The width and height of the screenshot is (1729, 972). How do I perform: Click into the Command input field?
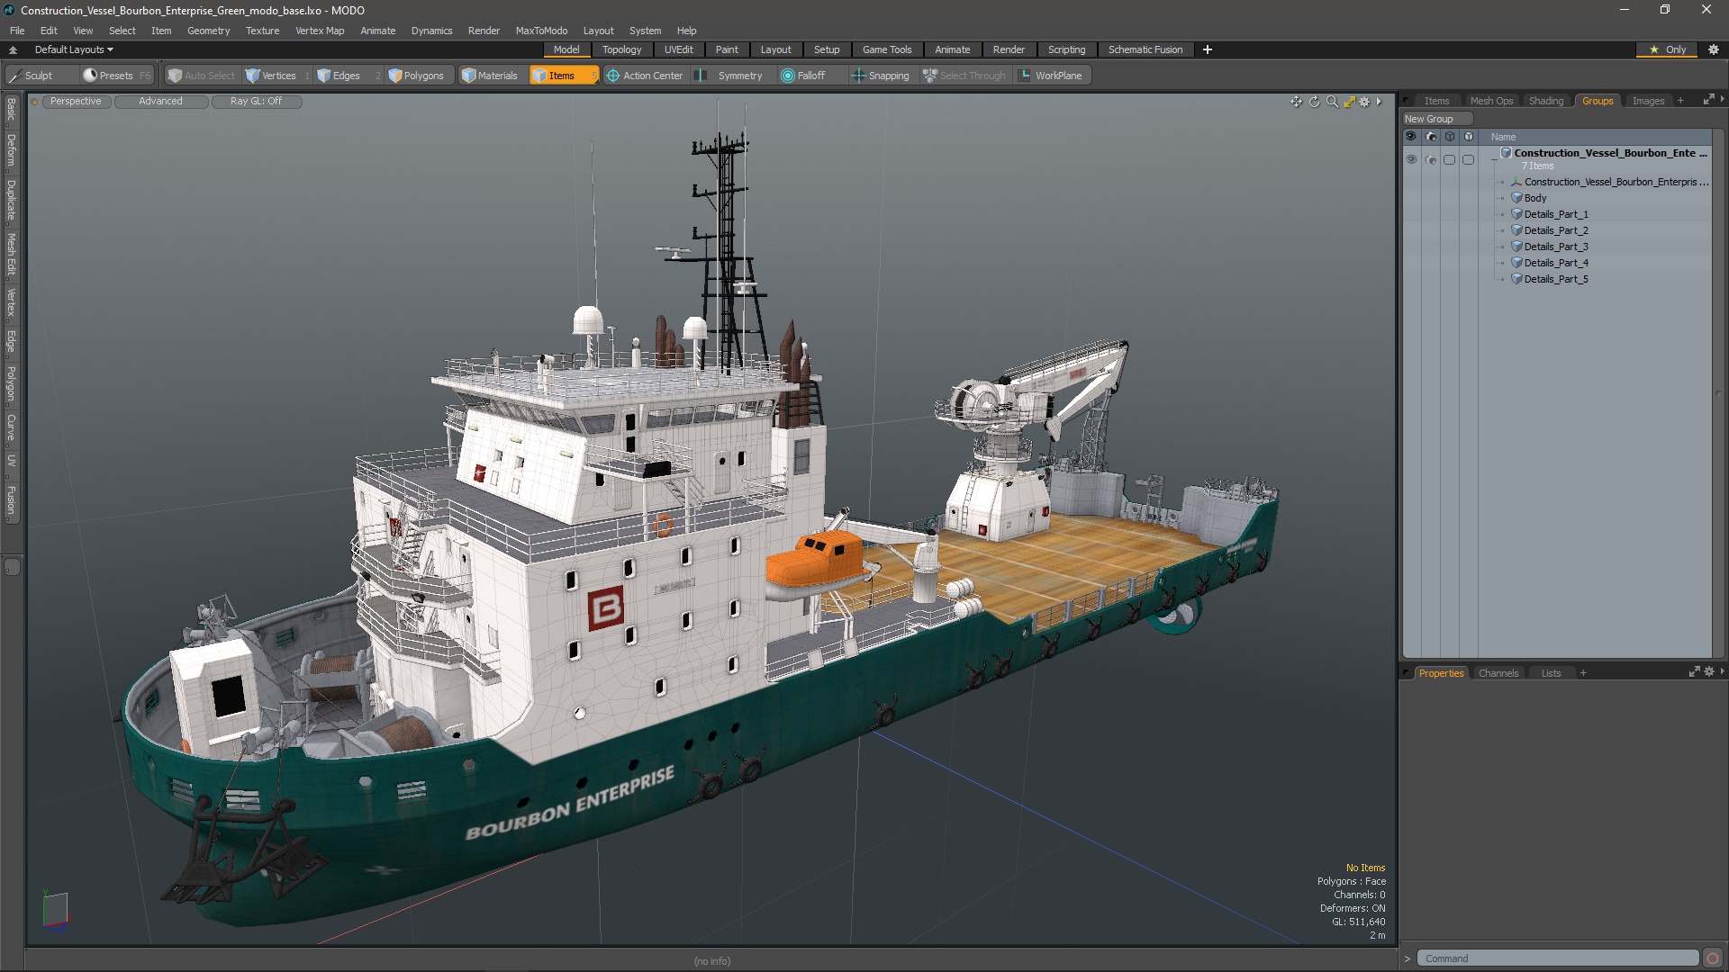click(x=1557, y=958)
